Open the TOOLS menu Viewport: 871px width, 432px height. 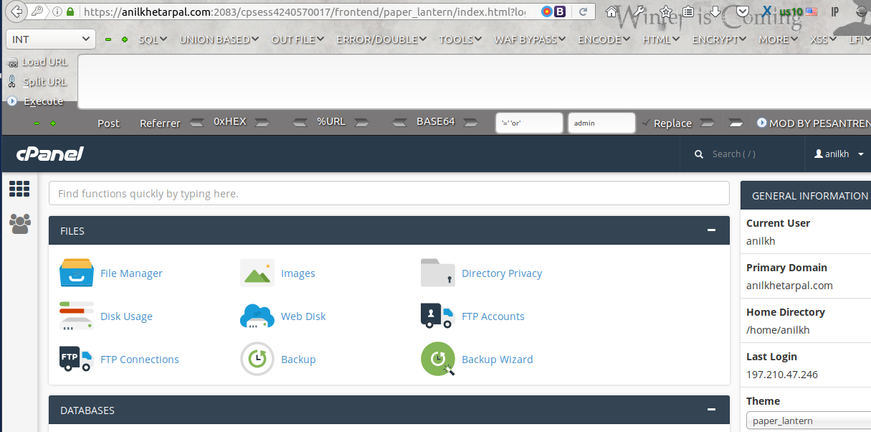click(461, 39)
